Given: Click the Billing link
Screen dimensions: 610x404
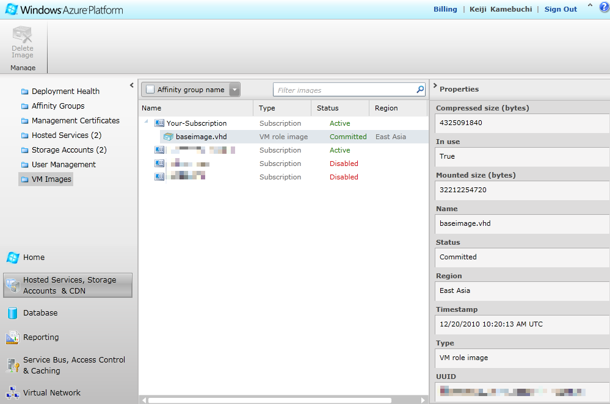Looking at the screenshot, I should coord(445,9).
